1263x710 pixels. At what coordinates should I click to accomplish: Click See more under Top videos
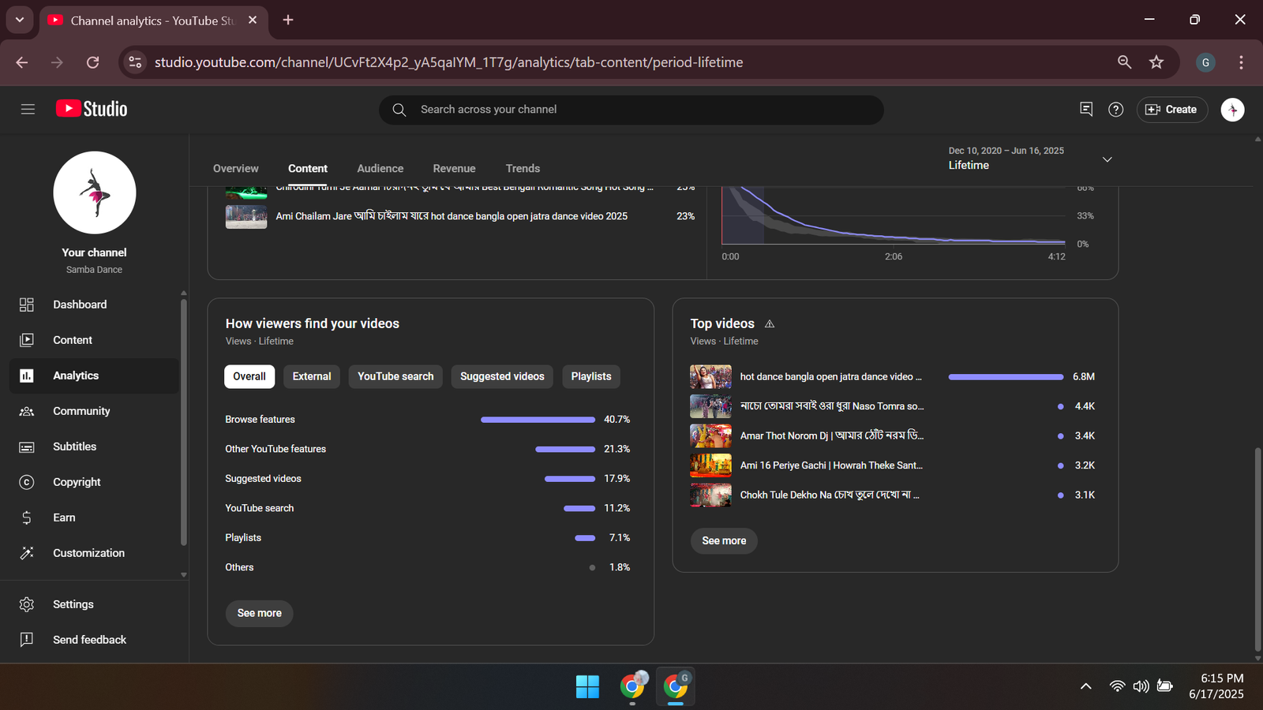tap(724, 540)
